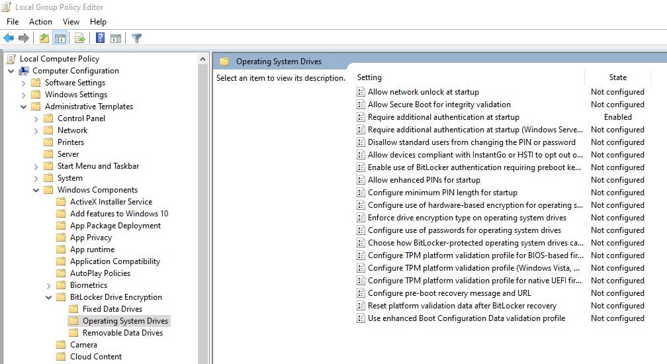
Task: Click the Forward arrow in toolbar
Action: click(24, 38)
